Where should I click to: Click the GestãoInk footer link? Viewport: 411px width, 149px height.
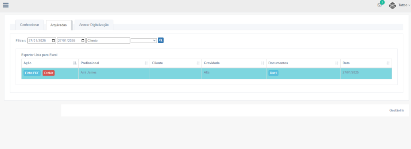[x=397, y=110]
